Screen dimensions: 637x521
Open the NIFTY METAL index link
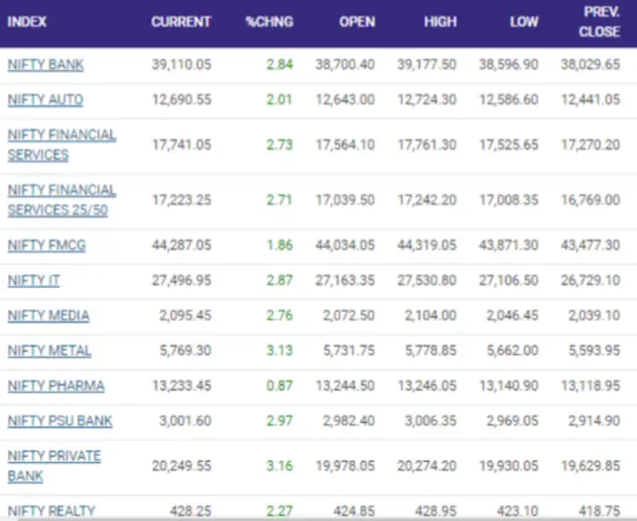tap(49, 351)
